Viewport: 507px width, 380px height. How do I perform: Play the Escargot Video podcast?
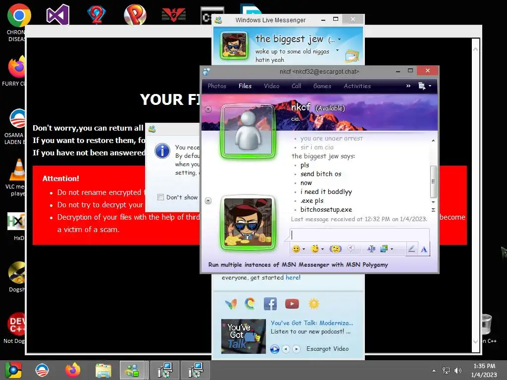(274, 349)
